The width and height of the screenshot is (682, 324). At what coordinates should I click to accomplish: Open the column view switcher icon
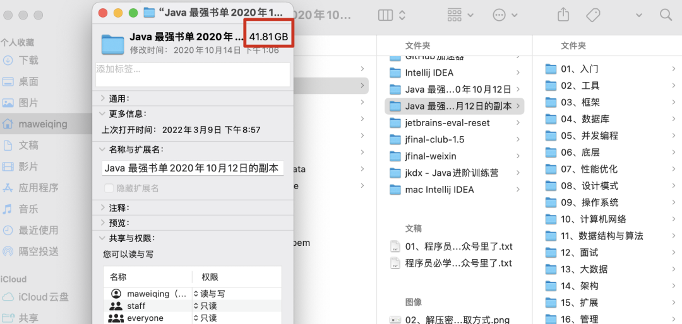pyautogui.click(x=392, y=15)
